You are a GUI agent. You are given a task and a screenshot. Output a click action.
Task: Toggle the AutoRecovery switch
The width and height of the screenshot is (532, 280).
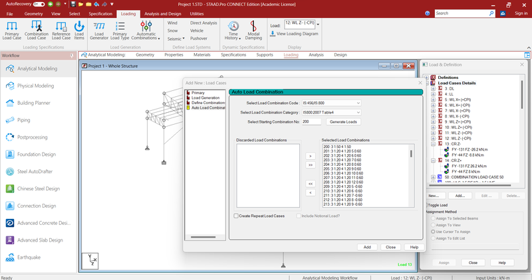[39, 4]
